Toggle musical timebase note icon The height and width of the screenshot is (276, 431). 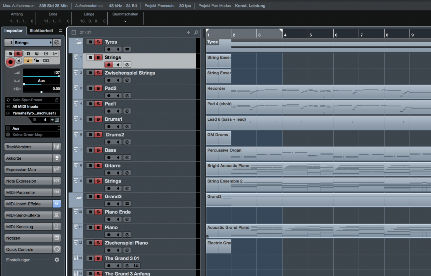click(28, 61)
